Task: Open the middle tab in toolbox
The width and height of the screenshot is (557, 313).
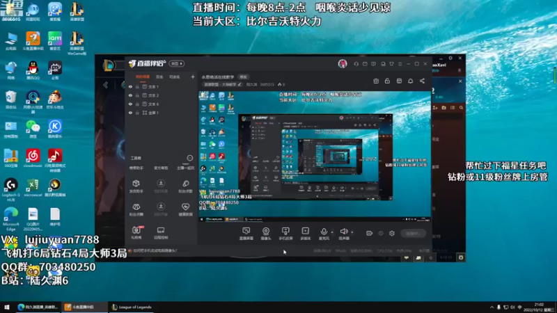Action: pos(161,168)
